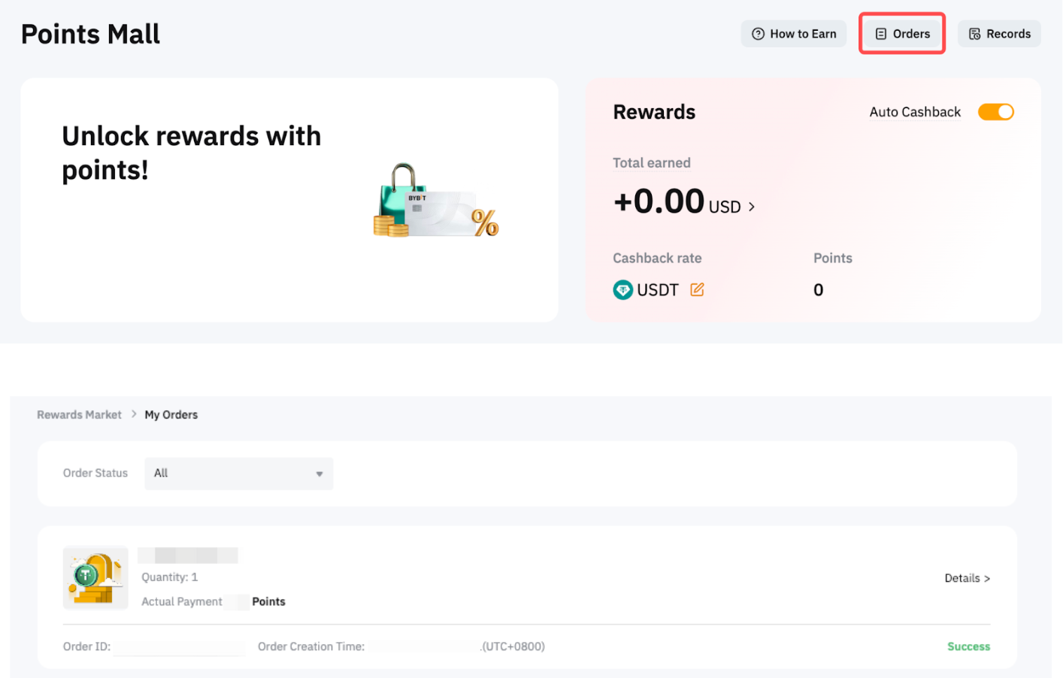Click the Total earned label
The width and height of the screenshot is (1063, 687).
click(651, 163)
